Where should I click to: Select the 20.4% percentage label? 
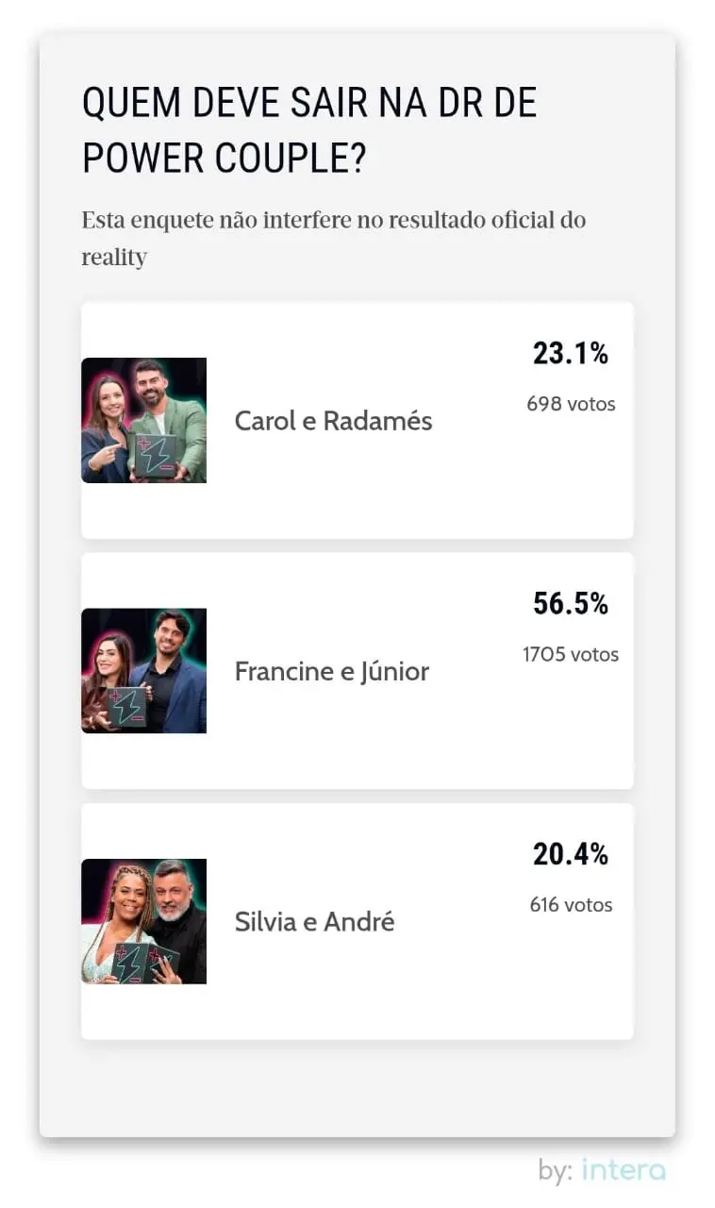click(571, 855)
